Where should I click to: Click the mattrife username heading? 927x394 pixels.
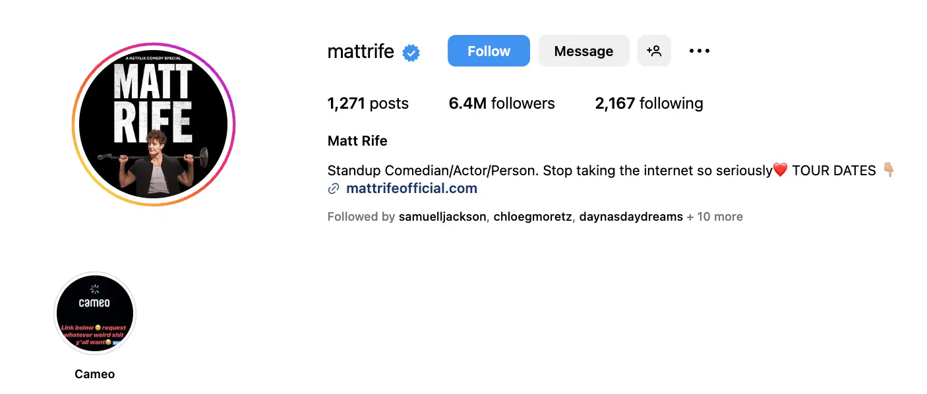tap(361, 51)
